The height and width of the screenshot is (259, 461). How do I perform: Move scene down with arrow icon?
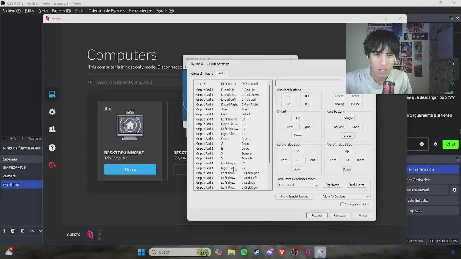(40, 231)
